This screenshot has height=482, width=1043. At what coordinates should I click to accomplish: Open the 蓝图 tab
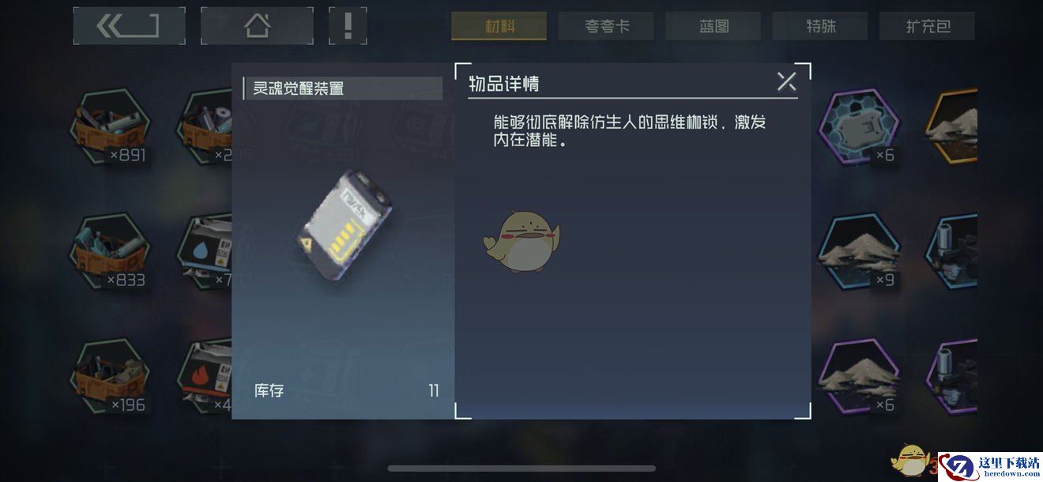tap(714, 26)
